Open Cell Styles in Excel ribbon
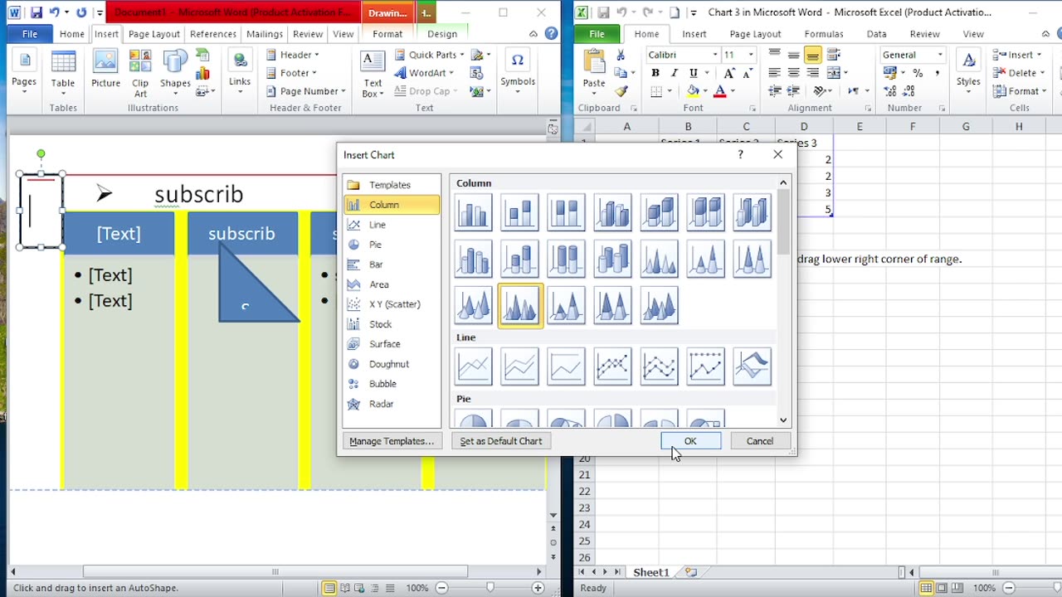Image resolution: width=1062 pixels, height=597 pixels. coord(968,69)
